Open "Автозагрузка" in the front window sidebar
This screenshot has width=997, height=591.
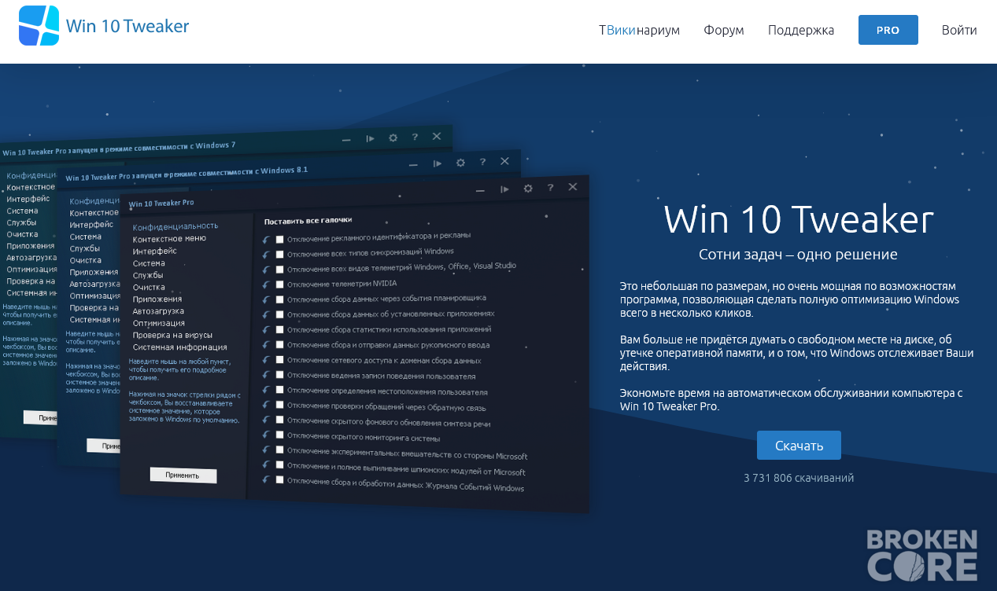[x=158, y=311]
